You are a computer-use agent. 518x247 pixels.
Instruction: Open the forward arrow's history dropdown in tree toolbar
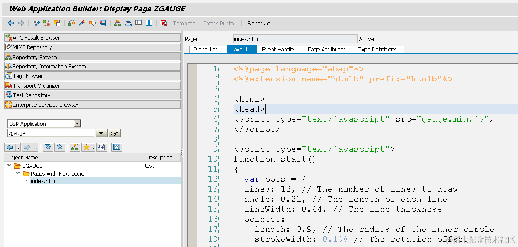coord(35,147)
